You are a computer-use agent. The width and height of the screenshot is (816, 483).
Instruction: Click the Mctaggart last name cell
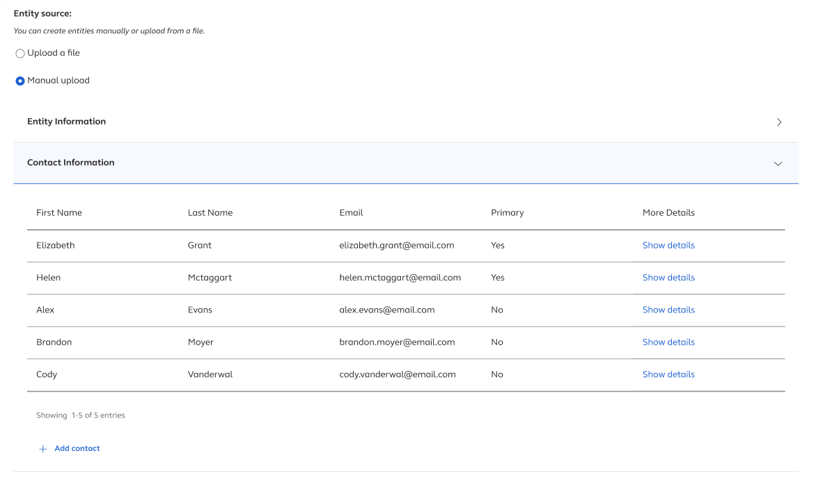210,278
